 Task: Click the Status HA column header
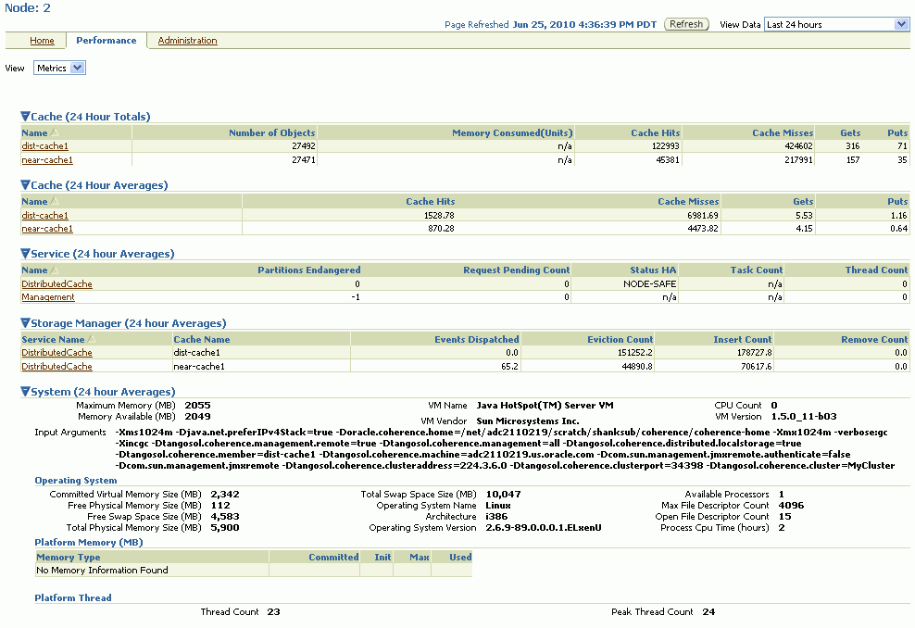click(x=653, y=270)
